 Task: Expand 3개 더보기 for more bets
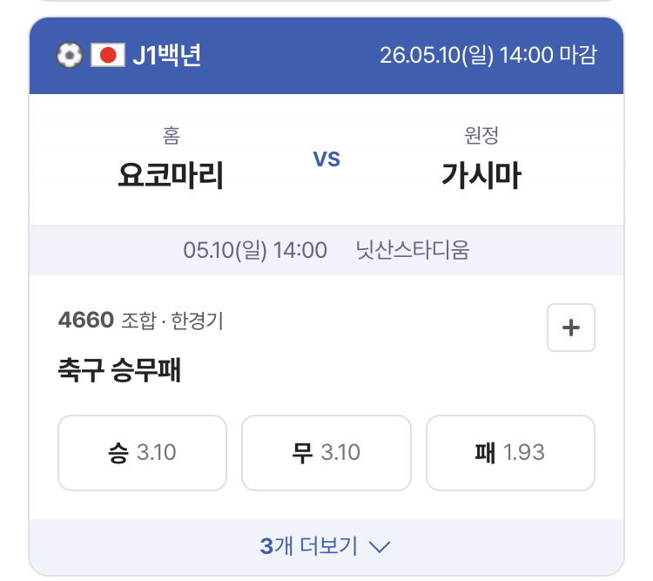point(326,546)
